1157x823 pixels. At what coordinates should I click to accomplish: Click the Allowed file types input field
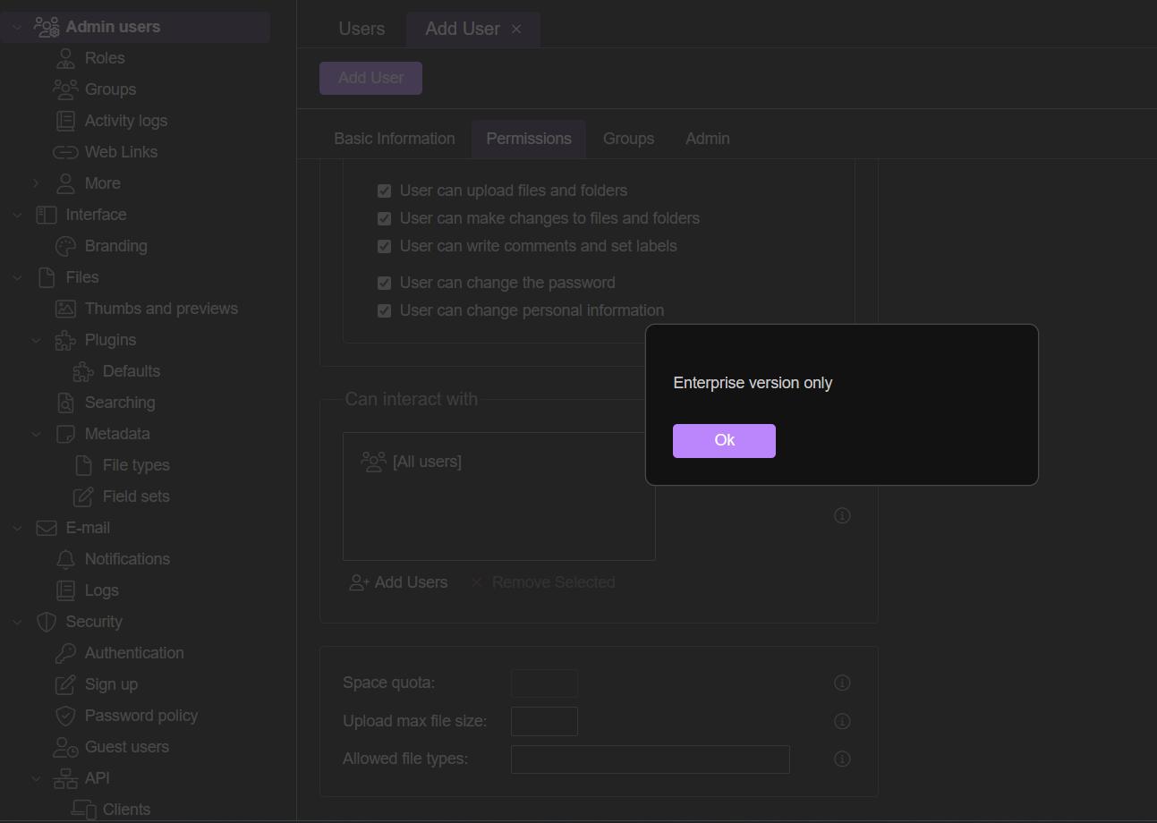tap(650, 759)
